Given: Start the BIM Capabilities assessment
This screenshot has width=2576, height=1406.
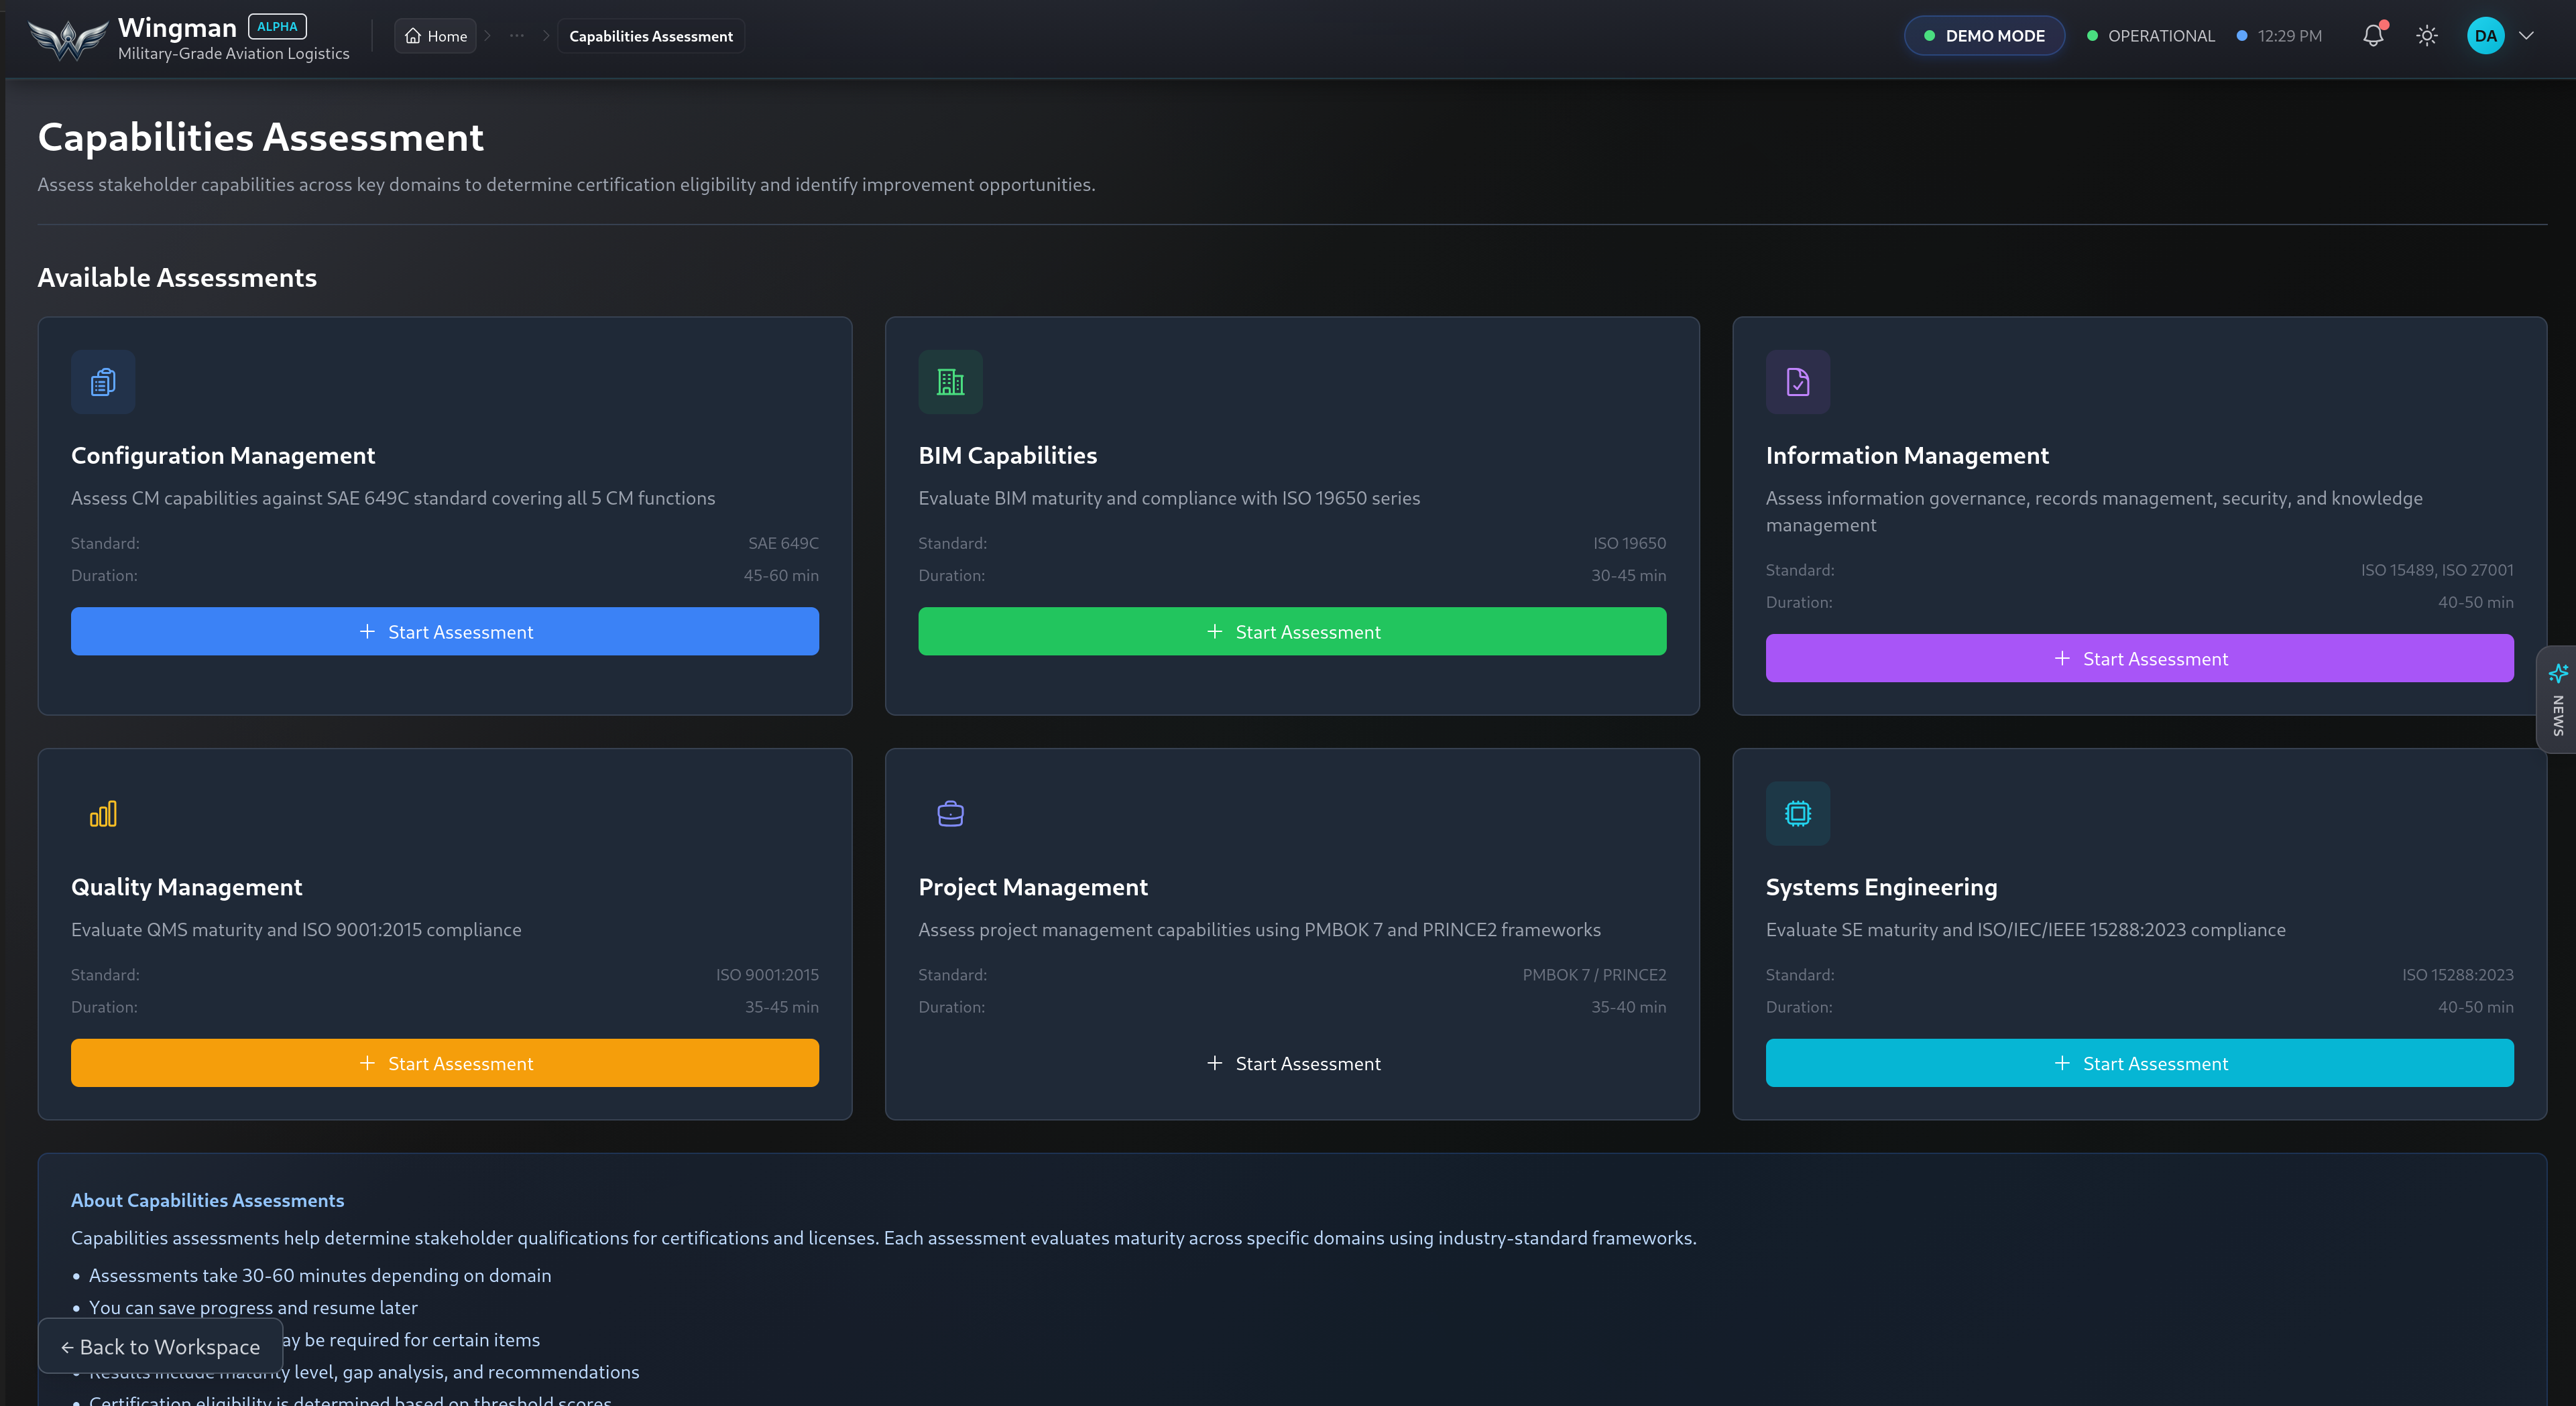Looking at the screenshot, I should click(x=1292, y=631).
